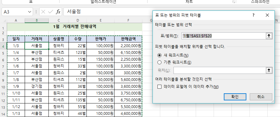280x117 pixels.
Task: Open the Name Box dropdown arrow
Action: click(29, 12)
